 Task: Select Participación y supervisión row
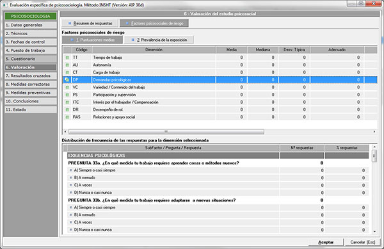220,95
